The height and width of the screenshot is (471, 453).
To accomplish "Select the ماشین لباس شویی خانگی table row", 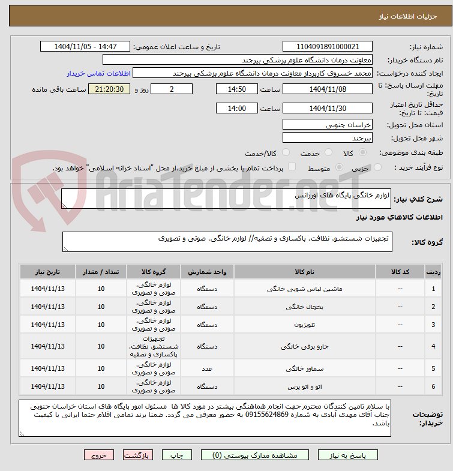I will click(231, 289).
